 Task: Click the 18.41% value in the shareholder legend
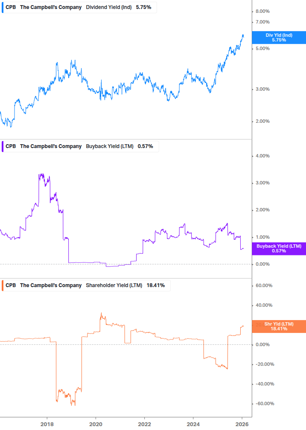[x=156, y=285]
